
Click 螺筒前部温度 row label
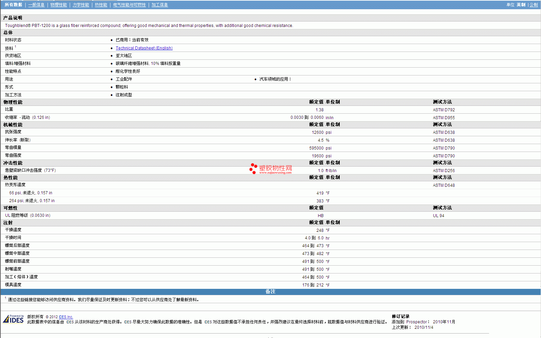(x=17, y=261)
